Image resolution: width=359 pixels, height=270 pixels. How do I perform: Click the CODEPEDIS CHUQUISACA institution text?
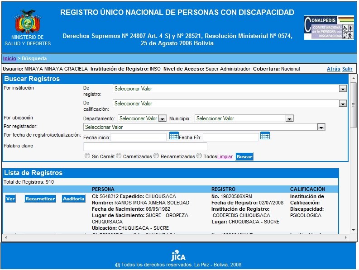coord(241,215)
